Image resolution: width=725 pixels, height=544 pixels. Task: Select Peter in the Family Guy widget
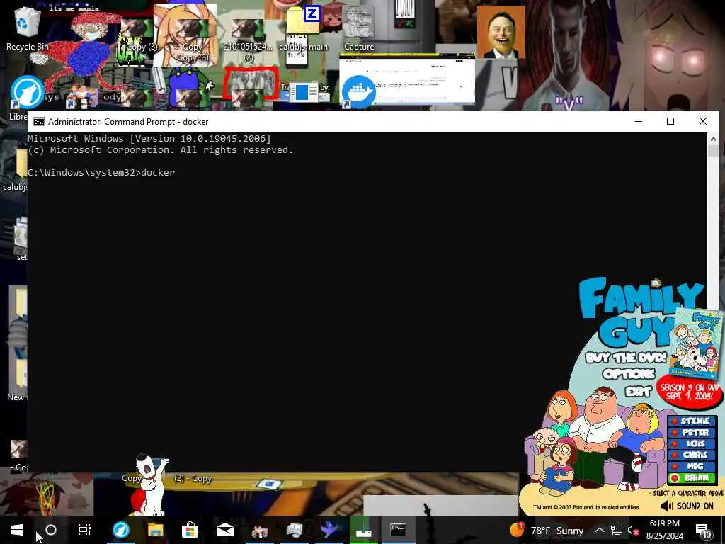coord(691,433)
